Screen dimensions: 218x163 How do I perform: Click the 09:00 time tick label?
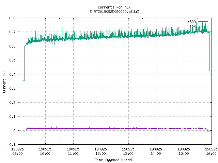pyautogui.click(x=17, y=153)
